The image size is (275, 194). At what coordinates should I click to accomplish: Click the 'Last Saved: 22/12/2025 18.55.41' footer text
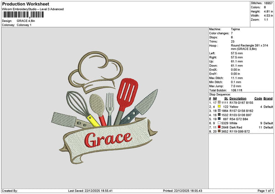pos(90,191)
